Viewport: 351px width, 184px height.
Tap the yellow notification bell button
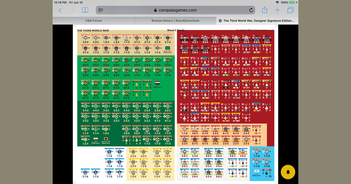(x=288, y=172)
